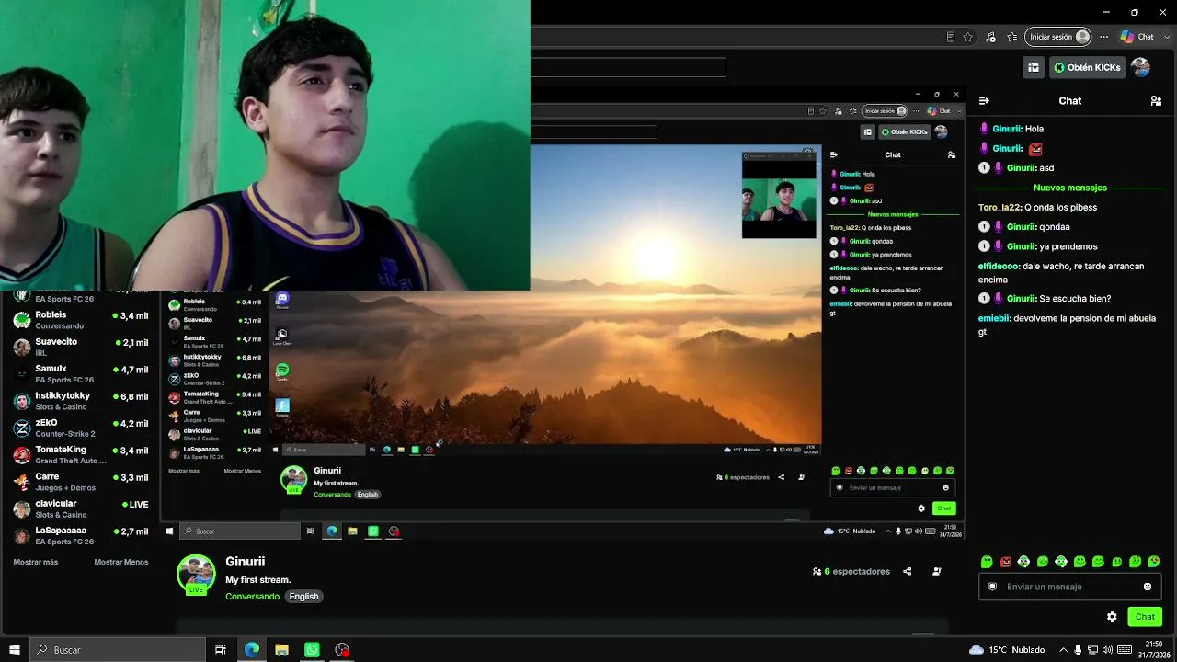Click the shield icon in the message box

tap(992, 587)
